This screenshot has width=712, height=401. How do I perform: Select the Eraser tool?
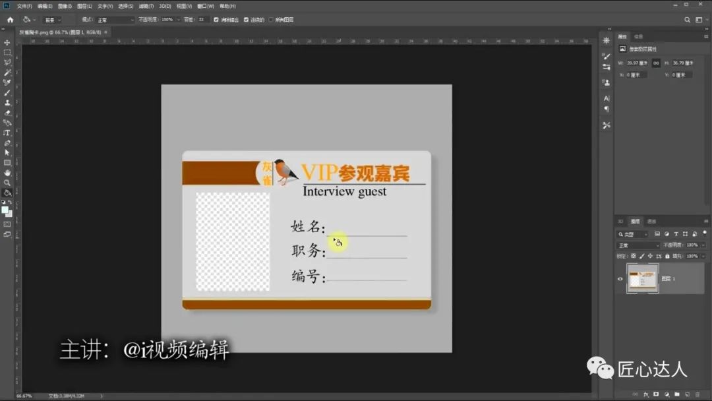coord(7,113)
